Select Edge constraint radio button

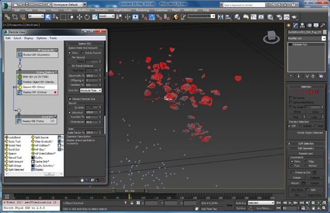[306, 161]
